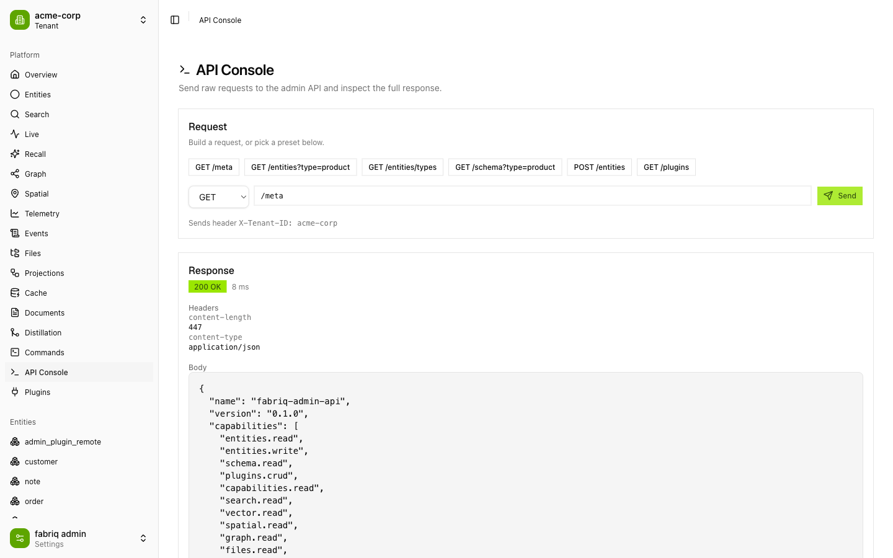Focus the /meta request path field
The width and height of the screenshot is (893, 558).
click(x=533, y=196)
